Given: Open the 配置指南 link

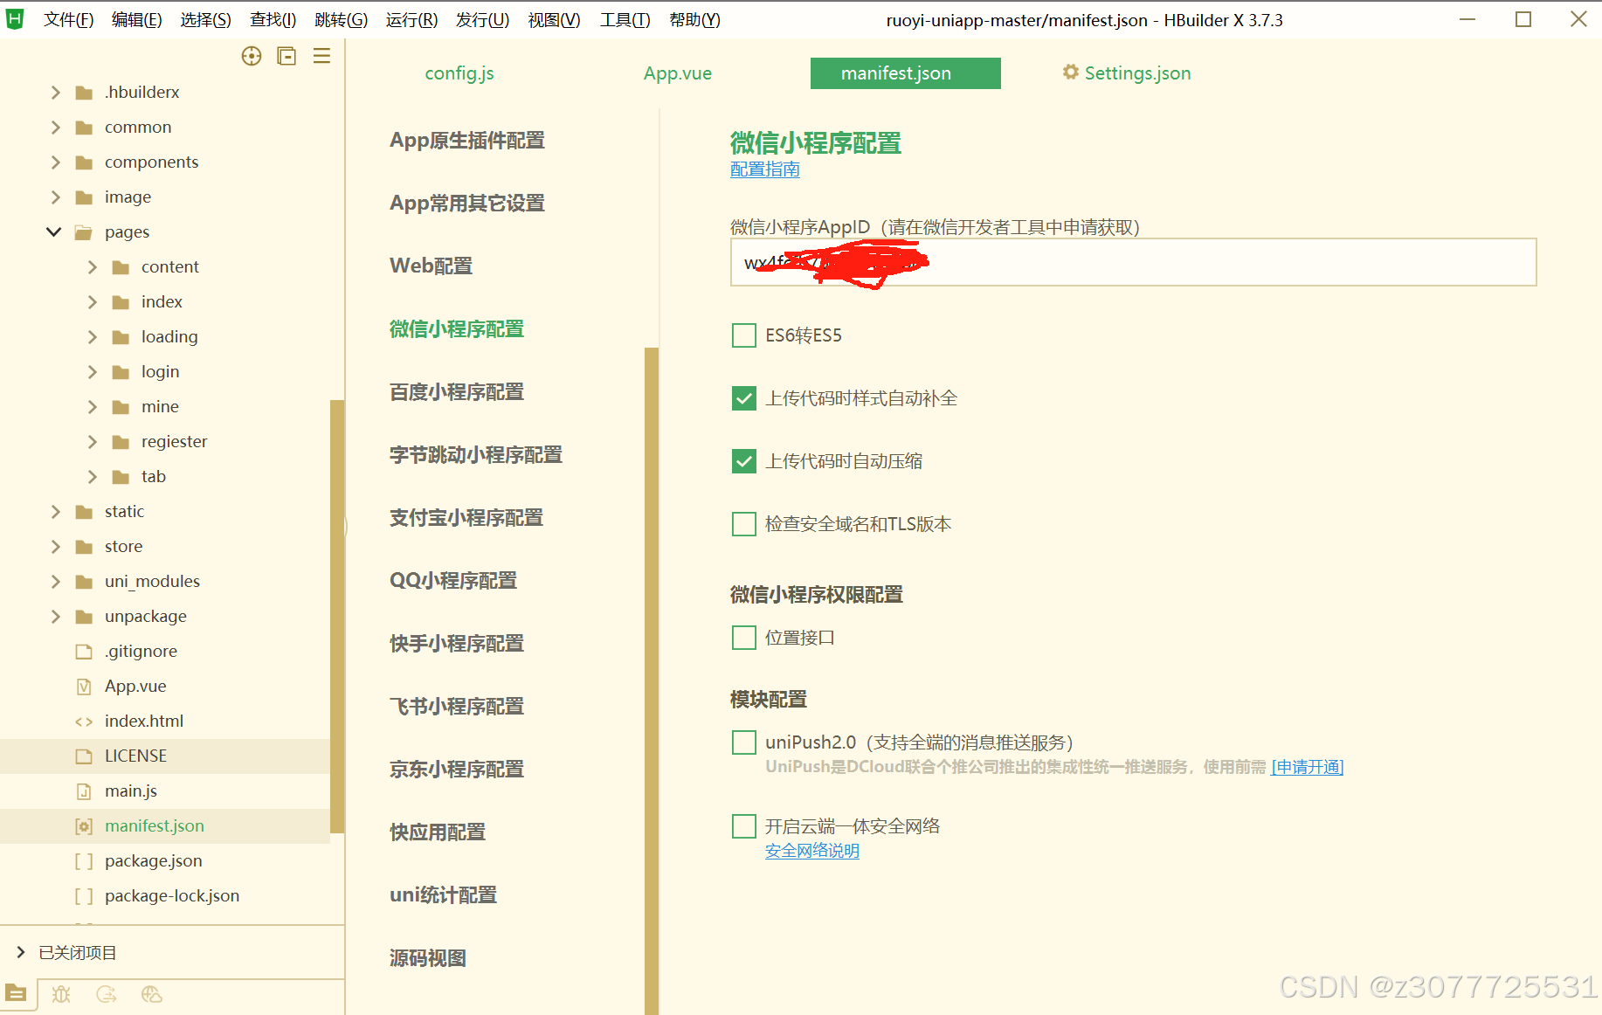Looking at the screenshot, I should 765,169.
